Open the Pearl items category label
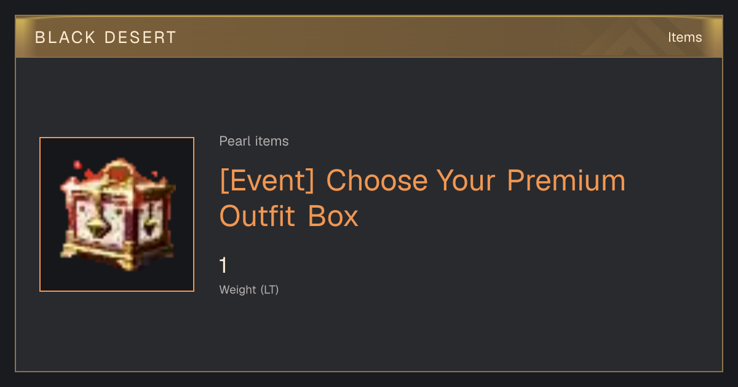Screen dimensions: 738x387 point(254,141)
